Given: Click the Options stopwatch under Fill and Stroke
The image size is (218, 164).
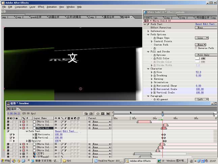Looking at the screenshot, I should pos(155,55).
